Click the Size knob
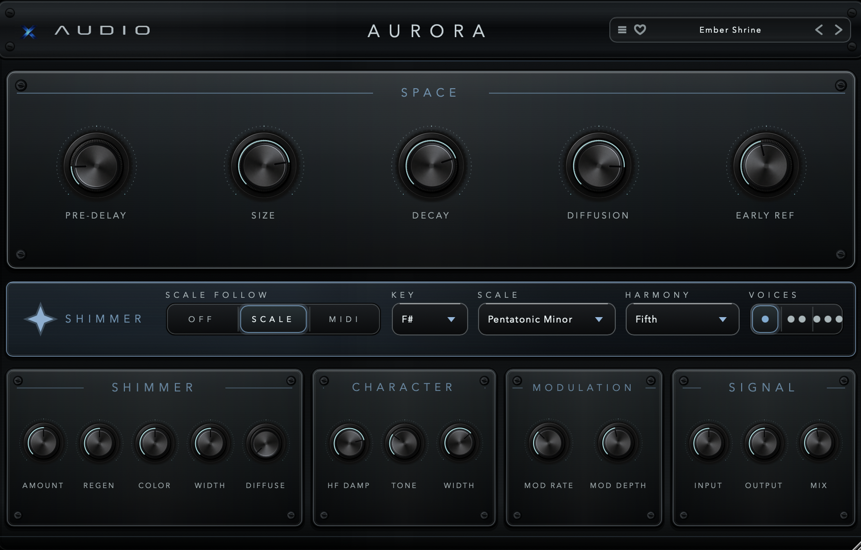 click(x=264, y=165)
